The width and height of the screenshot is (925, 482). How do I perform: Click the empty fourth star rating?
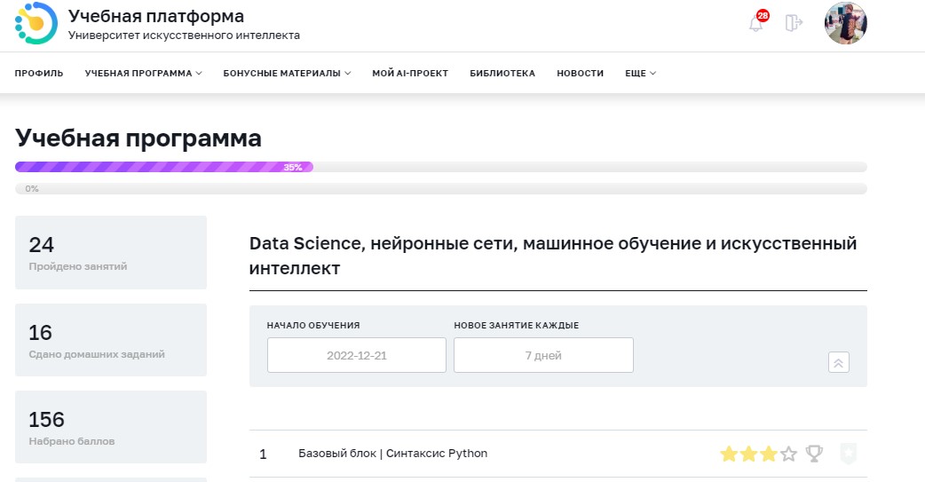(788, 454)
